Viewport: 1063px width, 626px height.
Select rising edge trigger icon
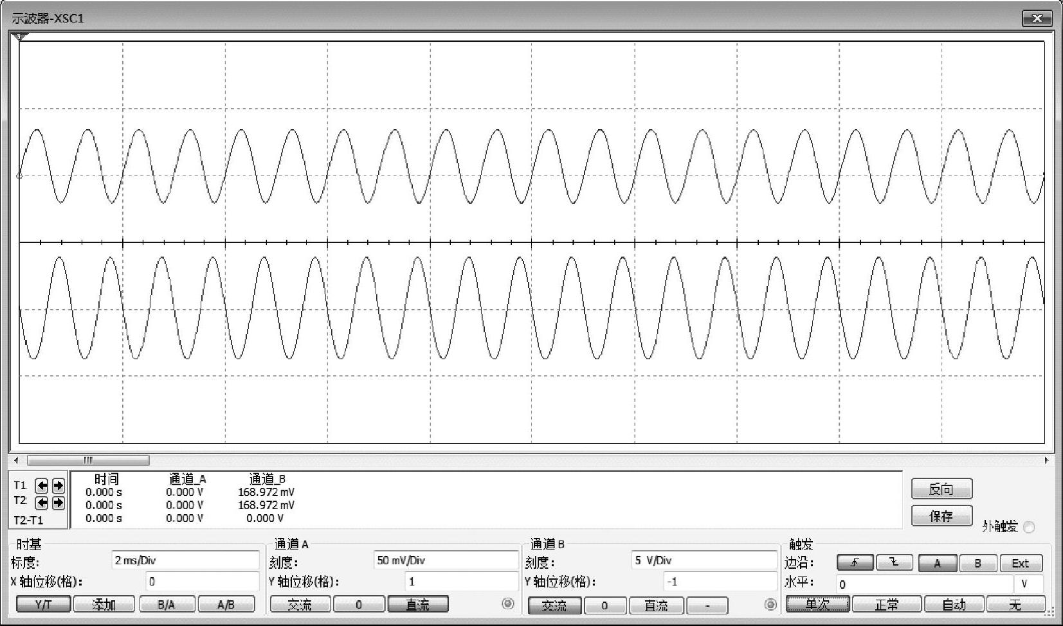point(855,563)
